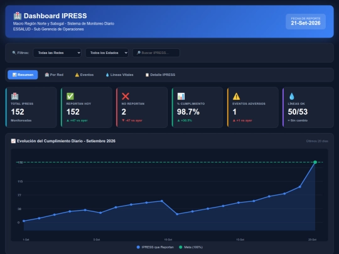The height and width of the screenshot is (254, 339).
Task: Click the chart data point at 10-Set peak
Action: pos(162,201)
